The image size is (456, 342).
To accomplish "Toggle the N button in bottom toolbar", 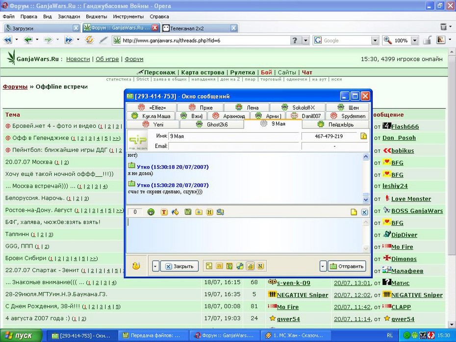I will (260, 266).
